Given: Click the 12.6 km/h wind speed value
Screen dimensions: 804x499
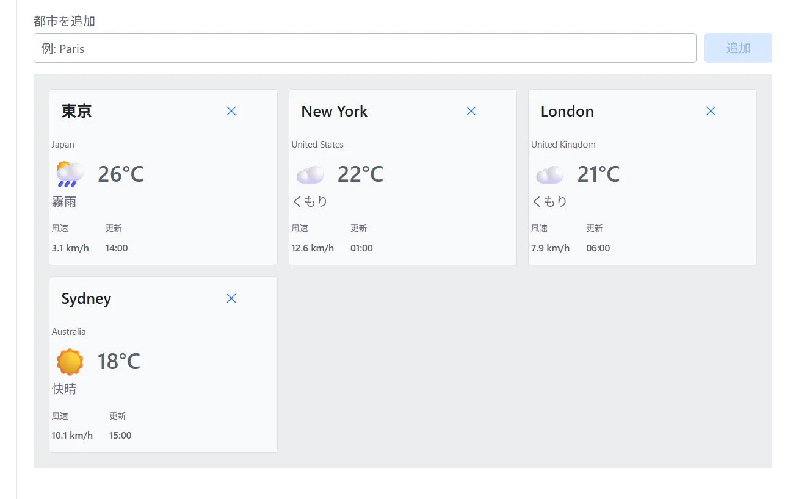Looking at the screenshot, I should pyautogui.click(x=313, y=248).
